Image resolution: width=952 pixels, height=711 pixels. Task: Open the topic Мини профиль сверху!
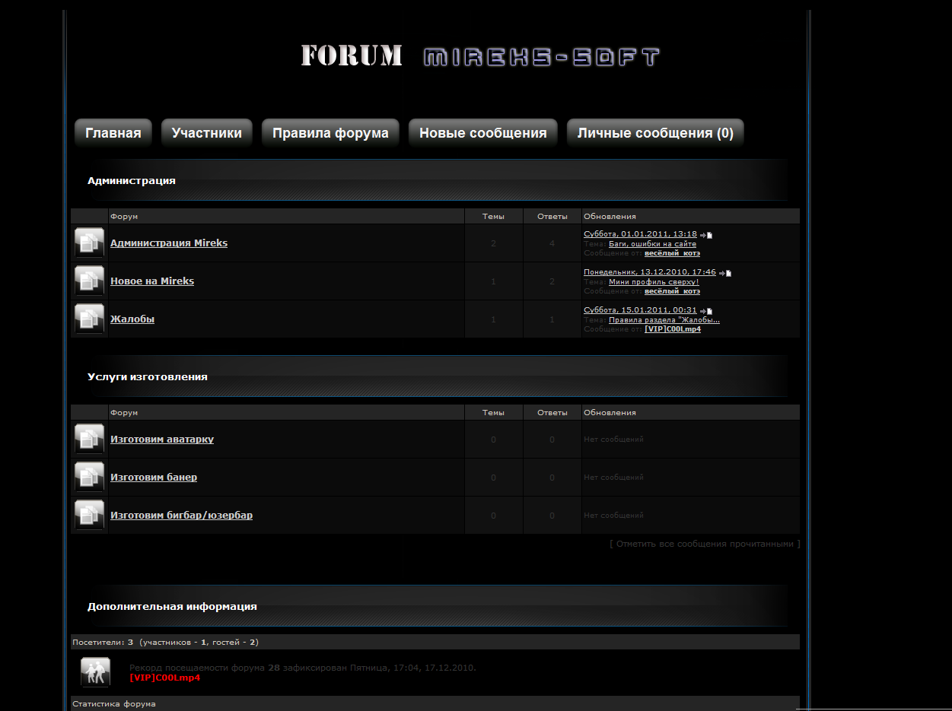point(654,282)
